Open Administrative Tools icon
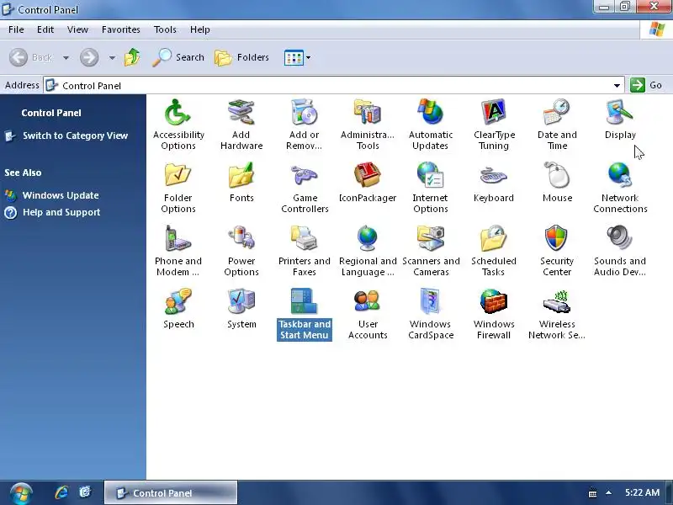The width and height of the screenshot is (673, 505). coord(368,124)
